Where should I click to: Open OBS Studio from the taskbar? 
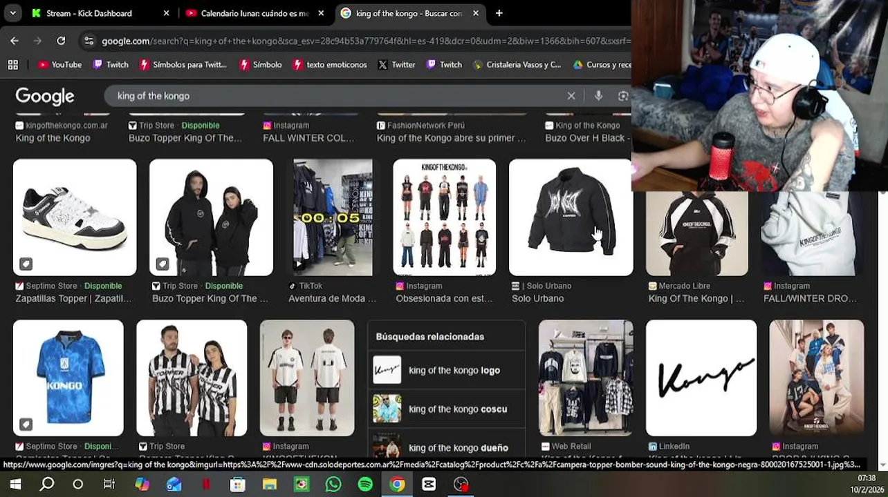coord(461,485)
